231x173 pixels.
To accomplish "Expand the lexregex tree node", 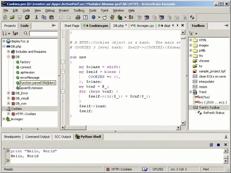I will (x=4, y=119).
